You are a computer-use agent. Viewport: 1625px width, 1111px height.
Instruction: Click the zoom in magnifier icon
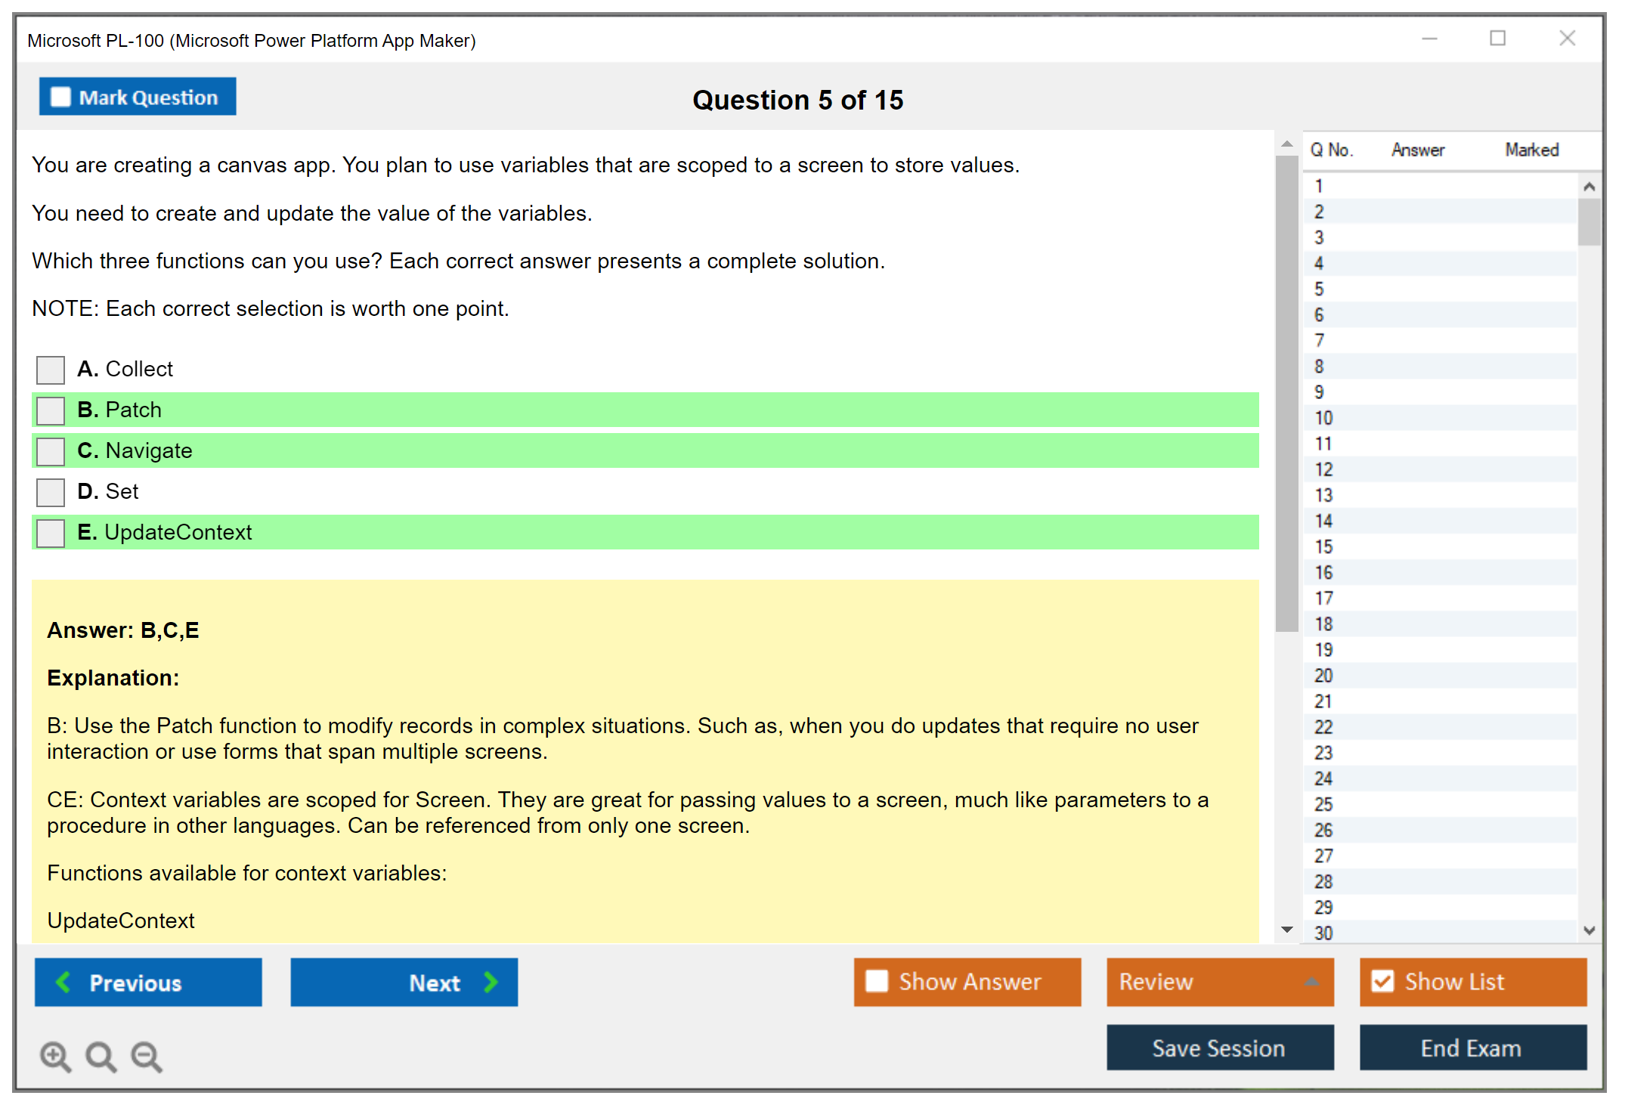[x=55, y=1056]
